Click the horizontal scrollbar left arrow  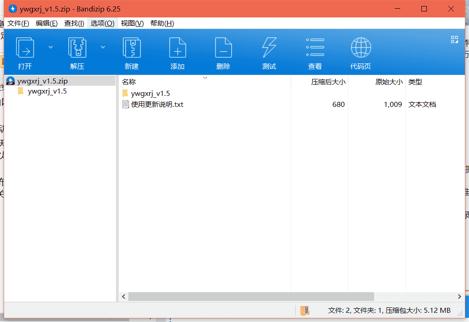(x=123, y=297)
